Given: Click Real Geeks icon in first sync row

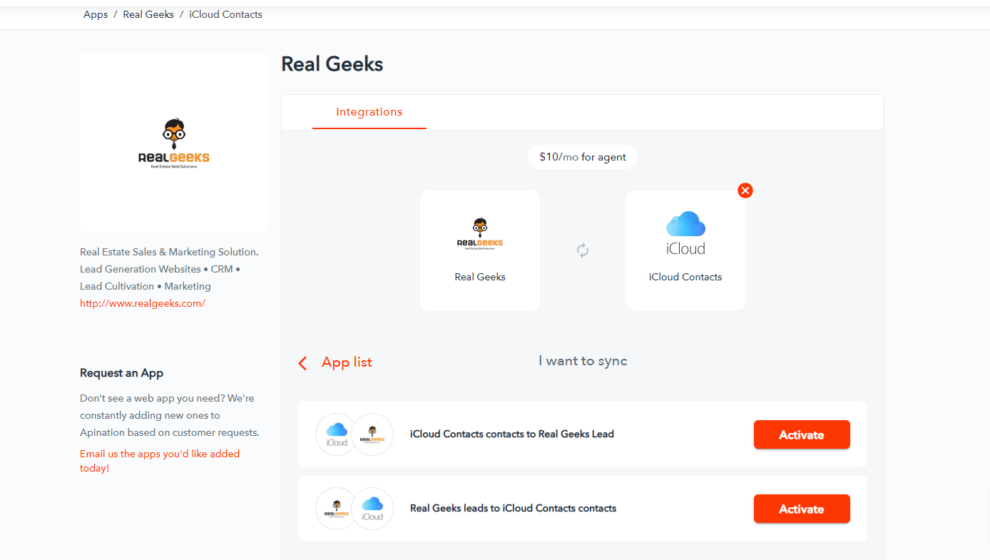Looking at the screenshot, I should click(x=372, y=434).
